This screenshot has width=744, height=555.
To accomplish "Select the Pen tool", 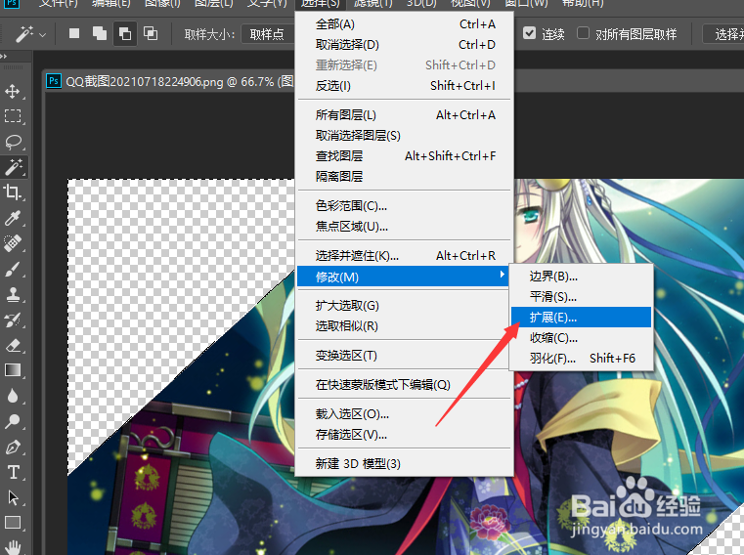I will [13, 447].
